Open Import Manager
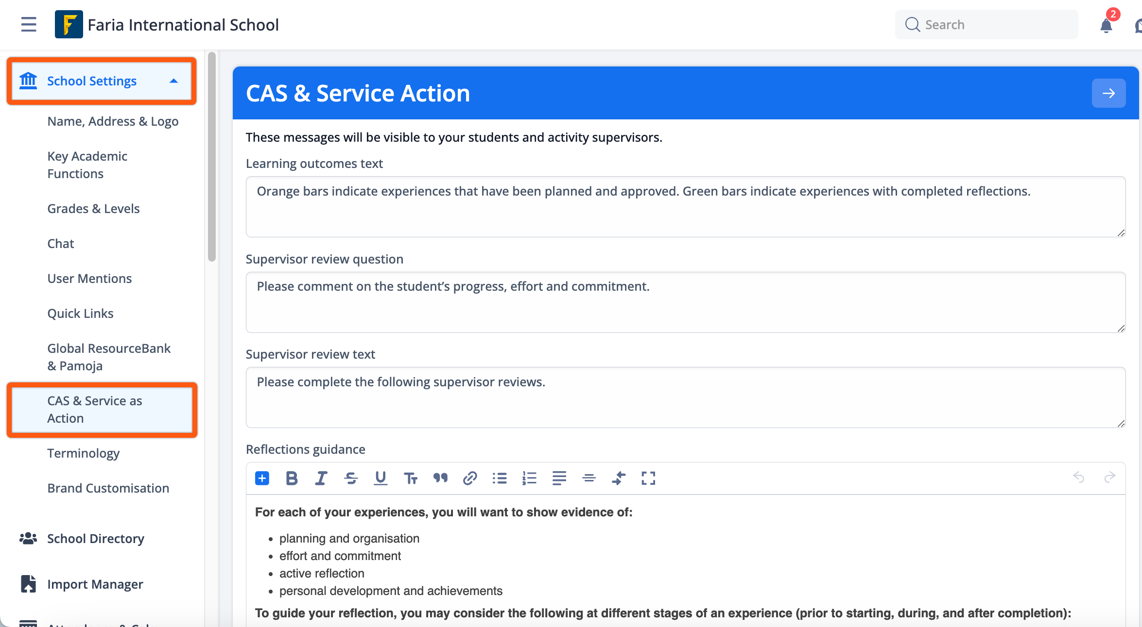 [95, 584]
